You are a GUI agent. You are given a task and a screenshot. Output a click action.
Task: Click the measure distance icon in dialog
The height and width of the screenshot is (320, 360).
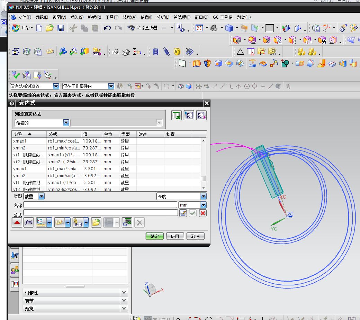pyautogui.click(x=41, y=222)
